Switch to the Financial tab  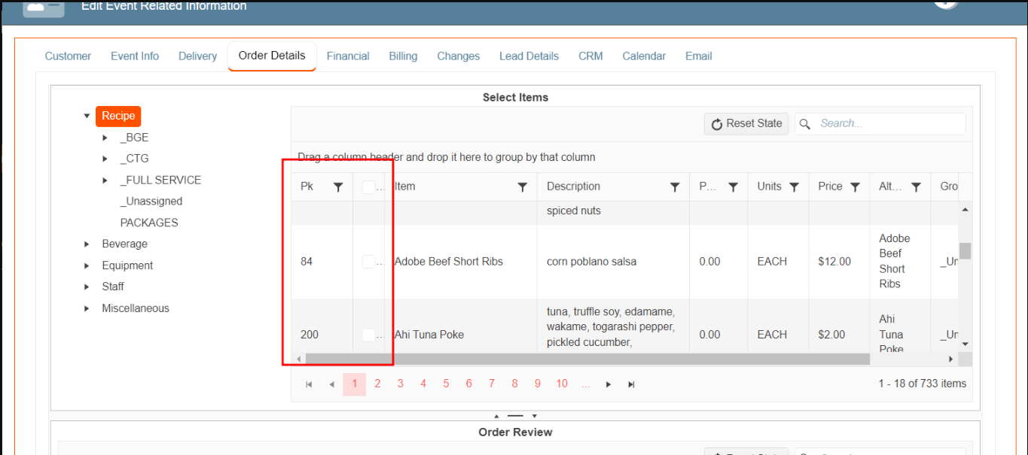tap(348, 56)
